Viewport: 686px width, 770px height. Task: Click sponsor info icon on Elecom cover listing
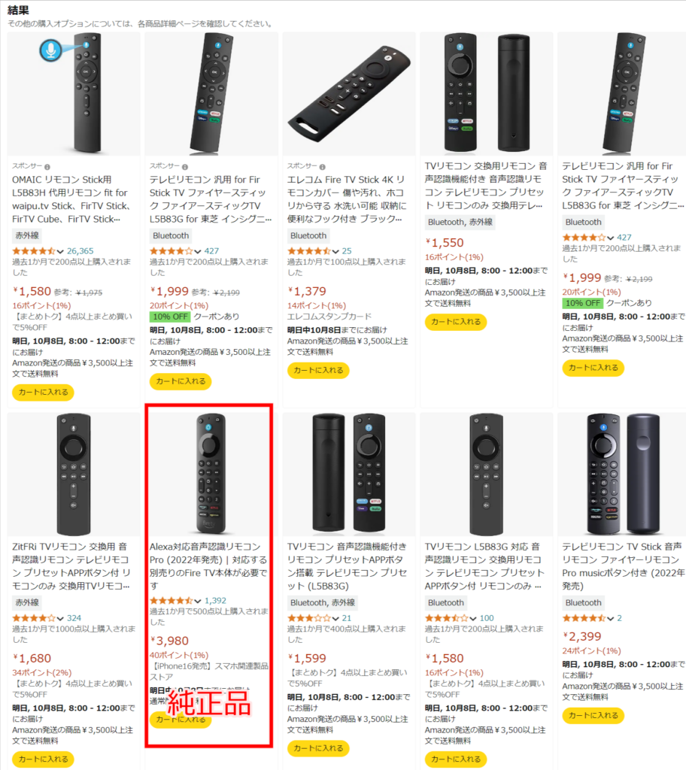323,167
